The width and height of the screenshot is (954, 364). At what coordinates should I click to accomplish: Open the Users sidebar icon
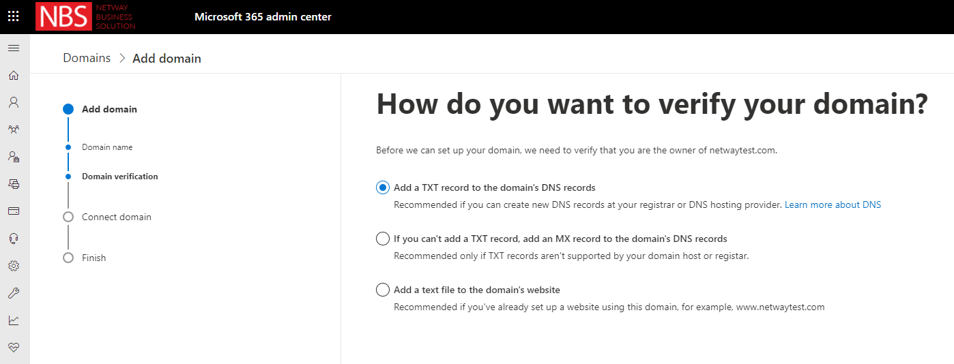click(14, 102)
